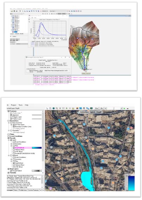Go to next view with green right arrow
This screenshot has height=200, width=142.
pos(70,108)
